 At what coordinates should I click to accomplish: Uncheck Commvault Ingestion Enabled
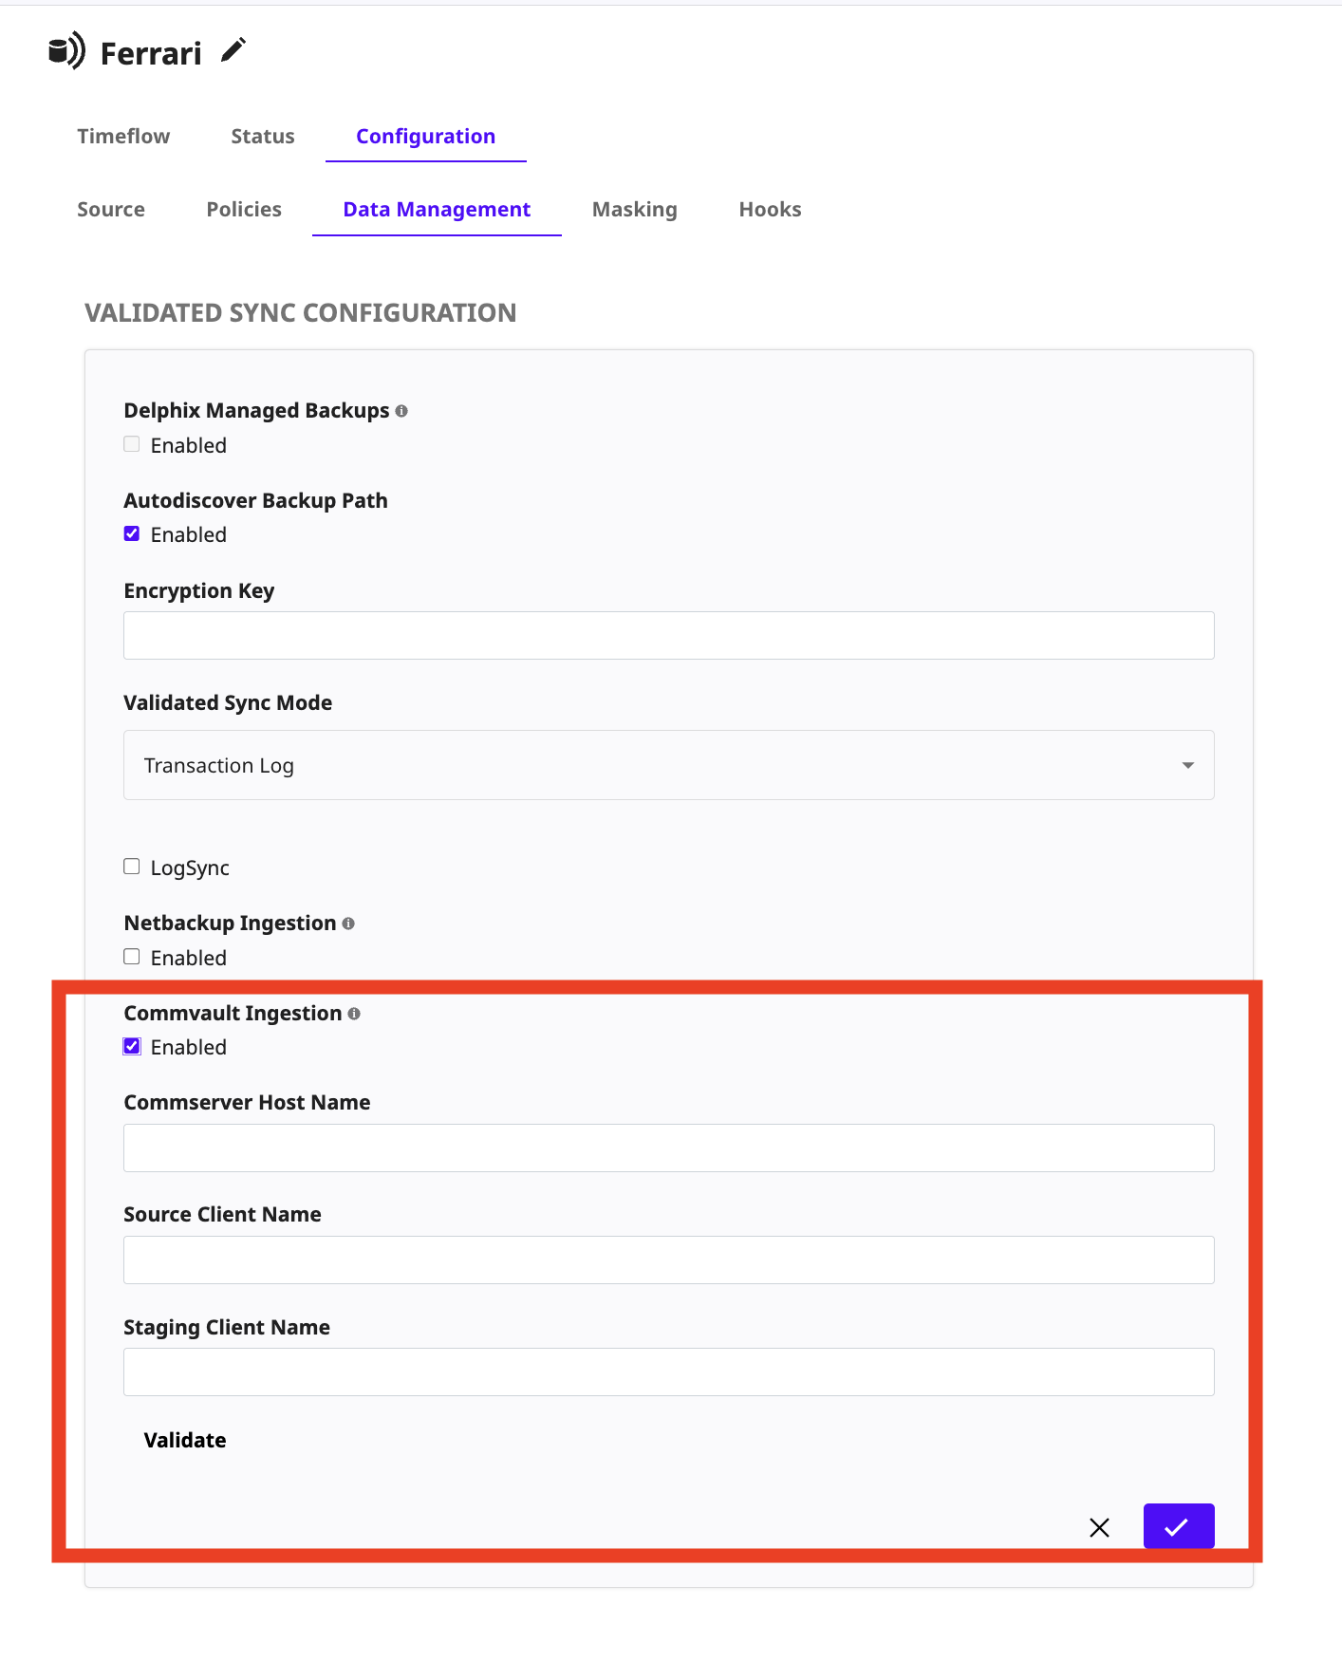[131, 1045]
